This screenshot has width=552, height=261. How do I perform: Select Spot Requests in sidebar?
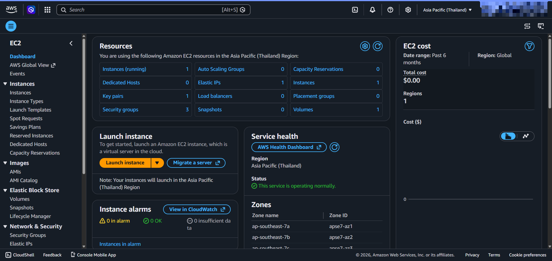click(x=26, y=118)
